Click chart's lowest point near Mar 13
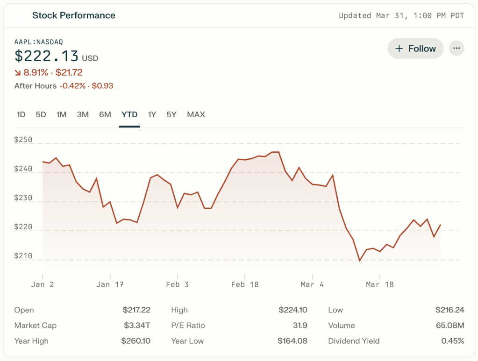This screenshot has width=478, height=361. [x=359, y=261]
